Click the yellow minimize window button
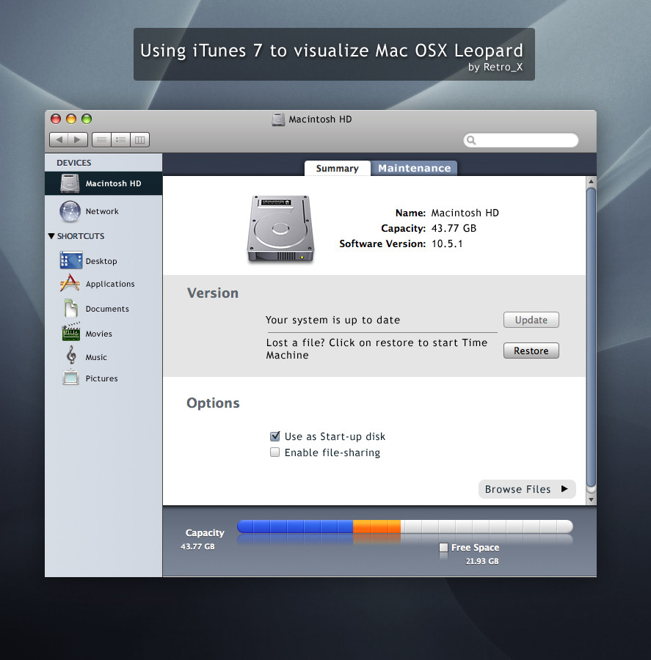 pos(71,119)
